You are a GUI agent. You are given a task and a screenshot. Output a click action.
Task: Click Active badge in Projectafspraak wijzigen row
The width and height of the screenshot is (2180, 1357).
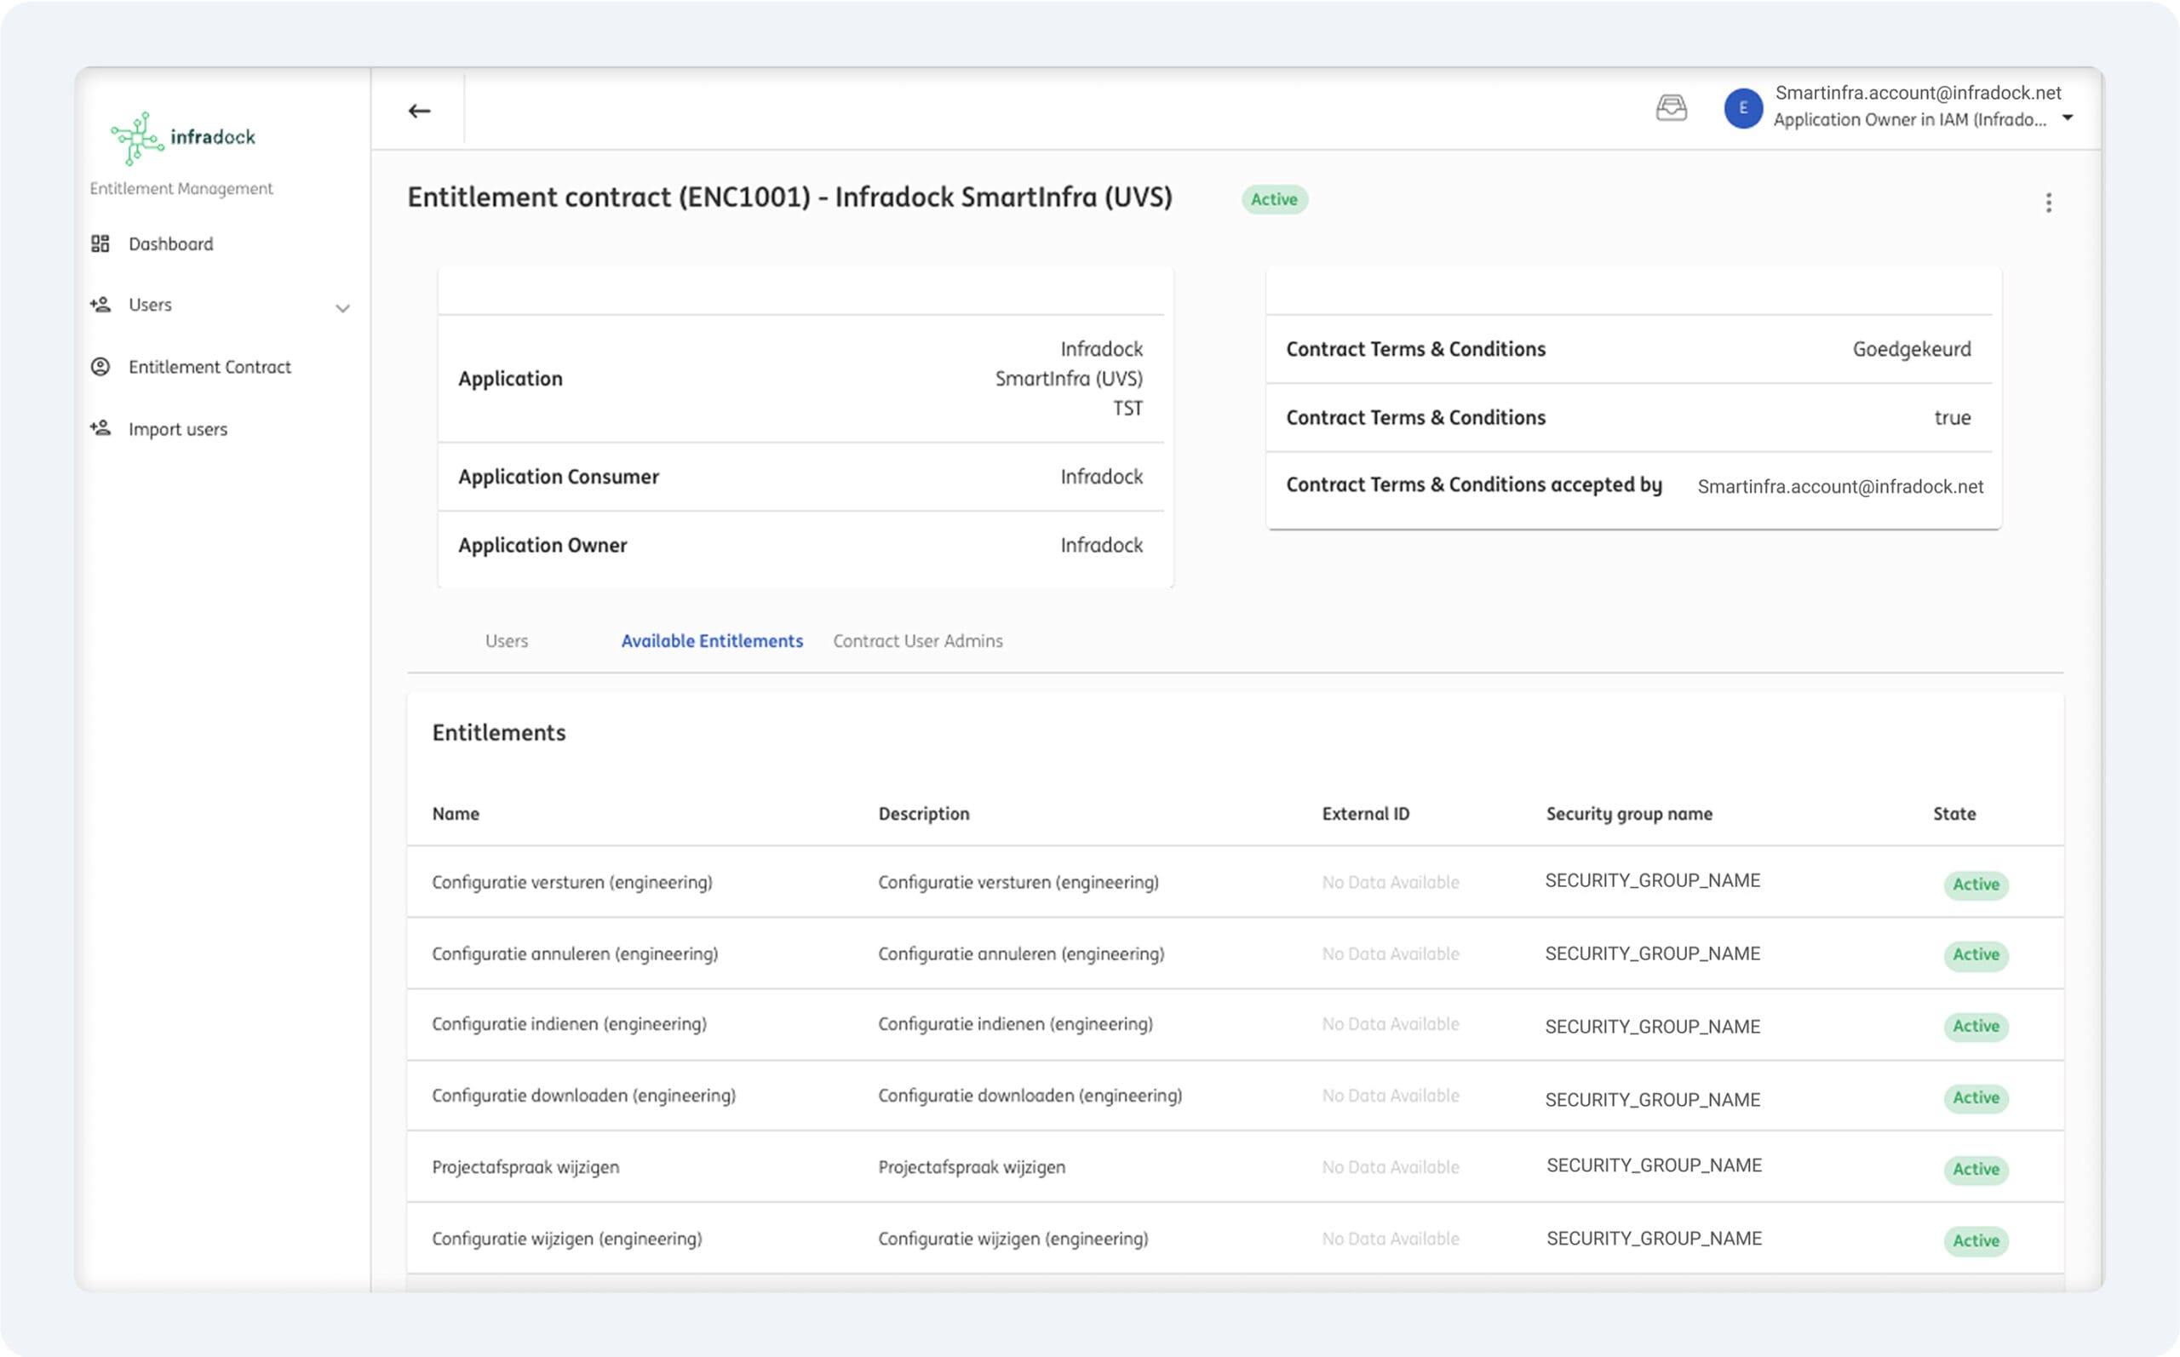(1976, 1170)
